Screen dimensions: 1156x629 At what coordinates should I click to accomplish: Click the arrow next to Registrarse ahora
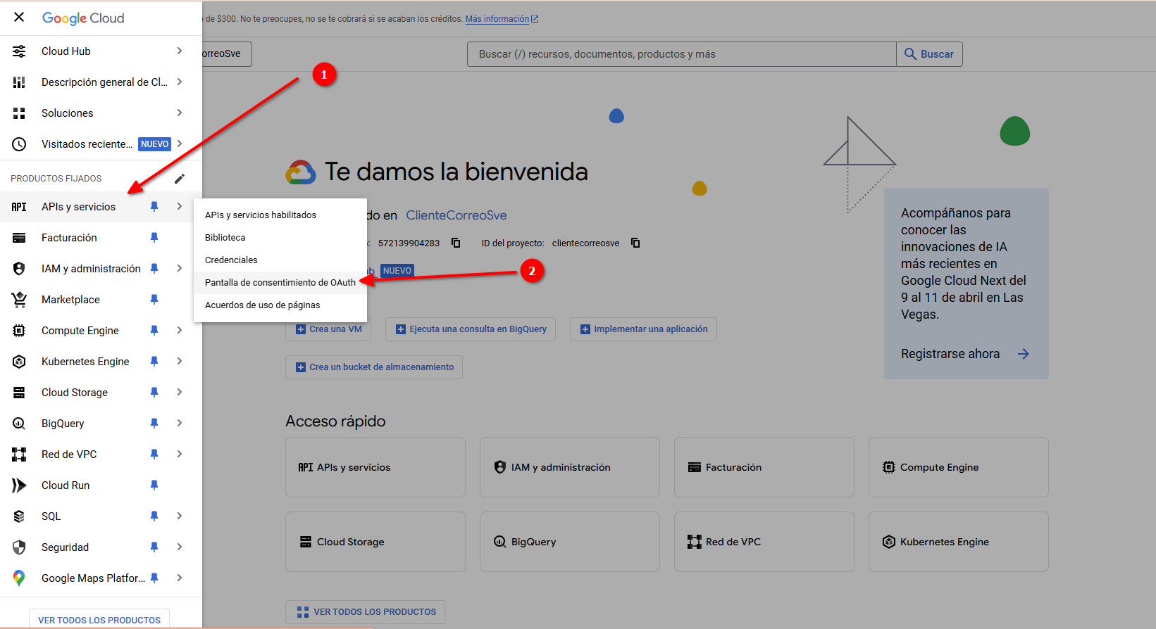1024,354
